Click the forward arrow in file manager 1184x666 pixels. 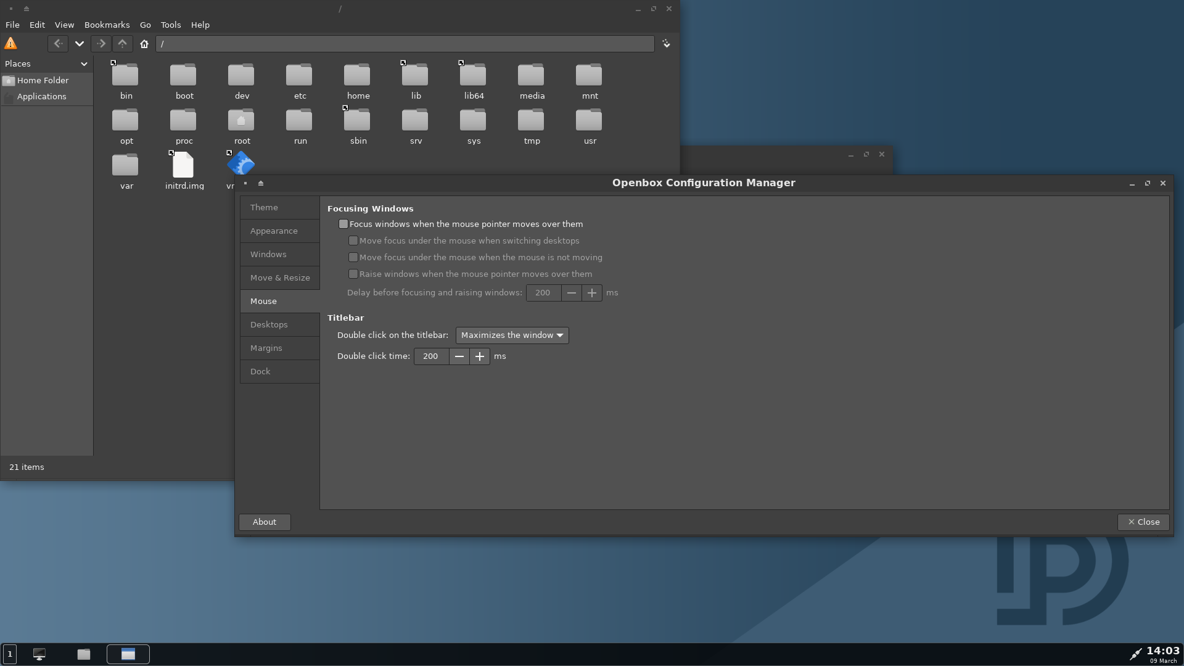[101, 44]
